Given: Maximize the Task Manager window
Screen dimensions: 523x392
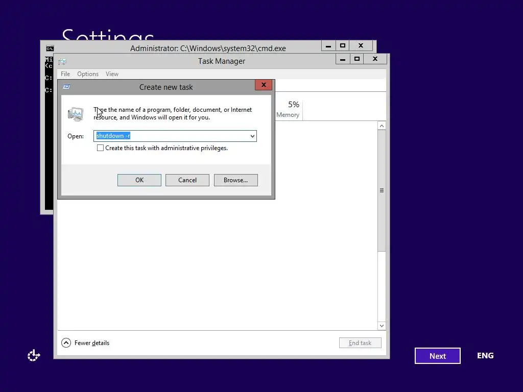Looking at the screenshot, I should 357,59.
